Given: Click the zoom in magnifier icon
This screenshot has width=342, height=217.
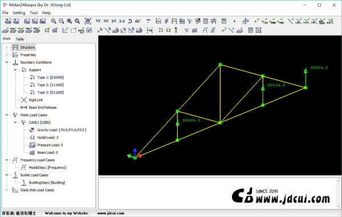Looking at the screenshot, I should click(x=54, y=21).
